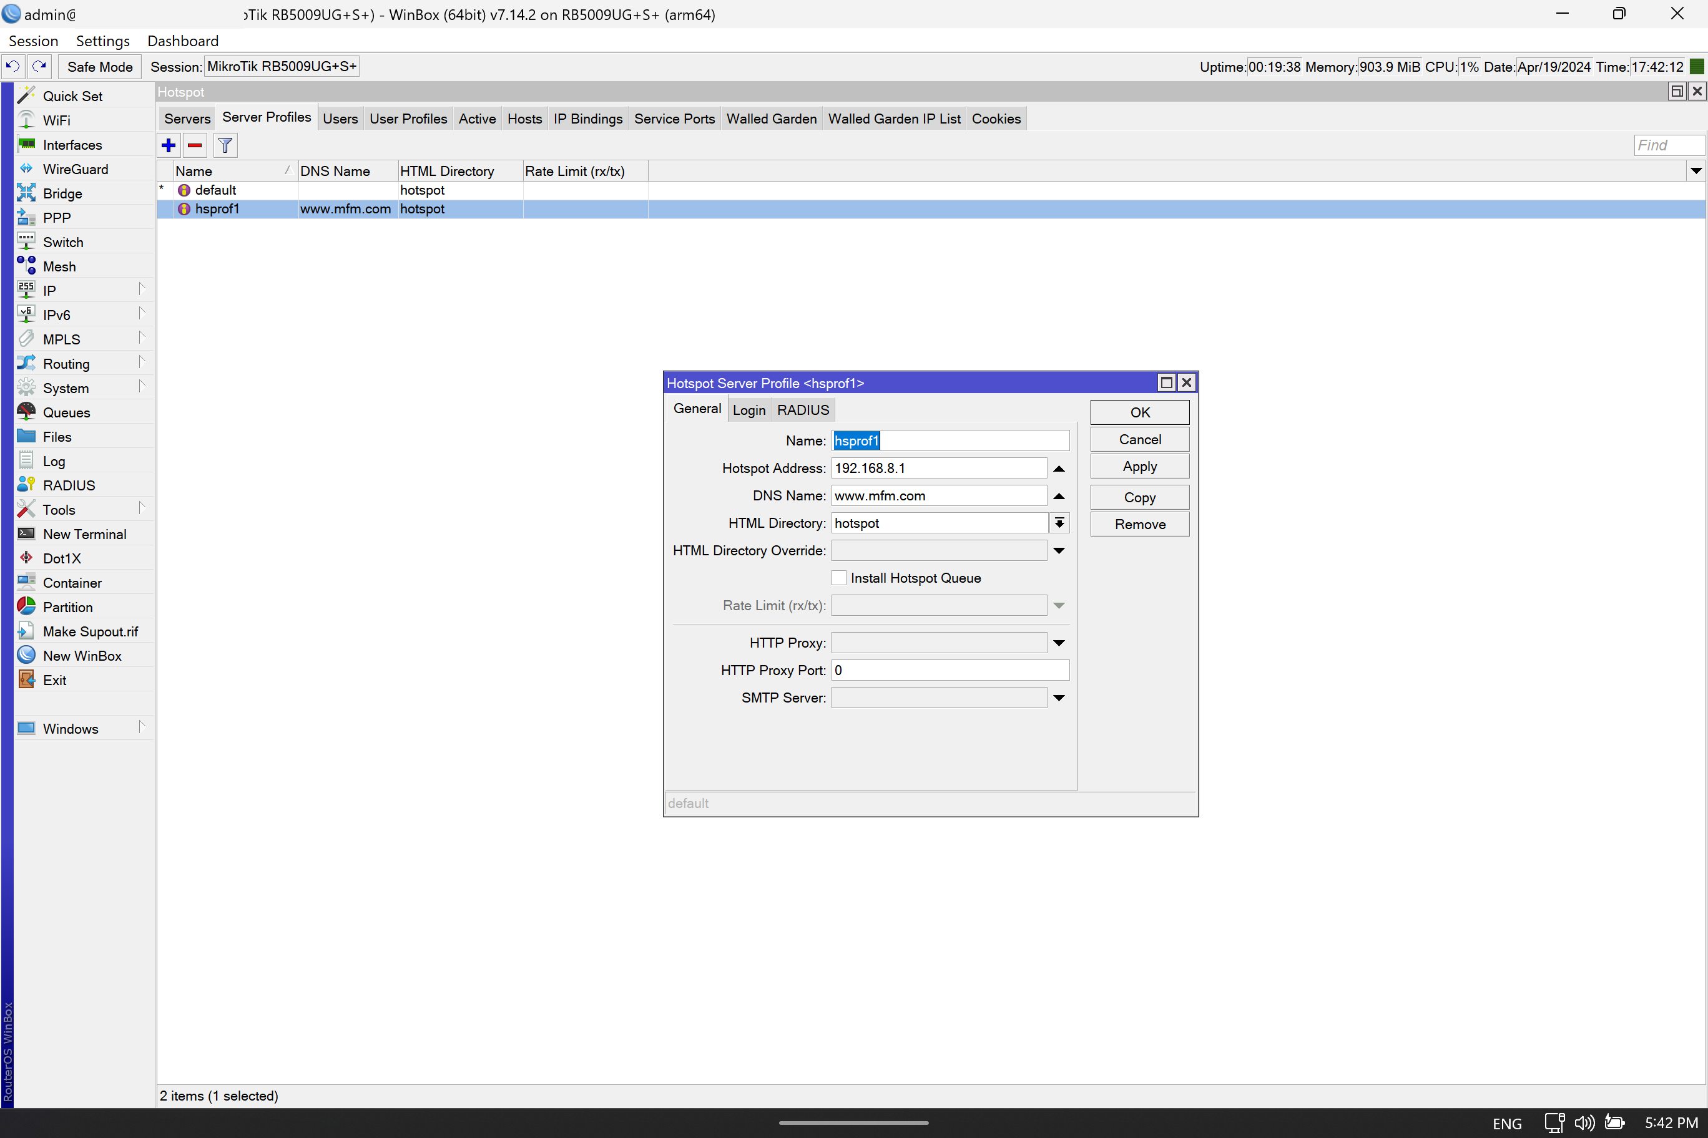This screenshot has width=1708, height=1138.
Task: Switch to the Users tab
Action: [x=340, y=119]
